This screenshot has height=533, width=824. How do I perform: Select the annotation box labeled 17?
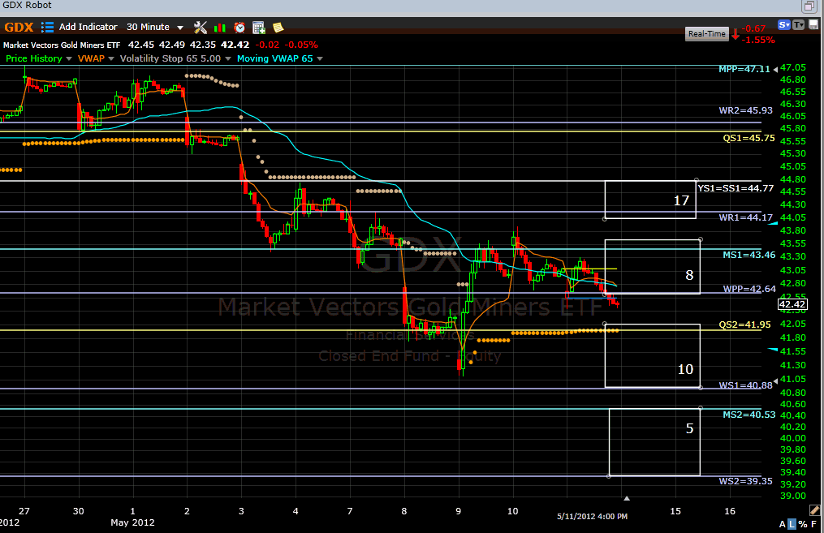tap(650, 200)
